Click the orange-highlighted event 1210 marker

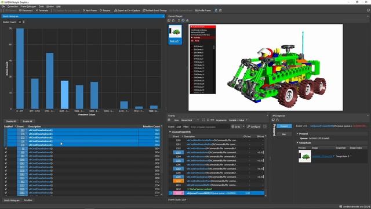(178, 181)
